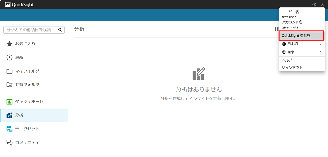This screenshot has width=328, height=157.
Task: Expand the 東京 region submenu arrow
Action: point(321,52)
